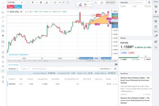This screenshot has height=106, width=159.
Task: Load chart layout from cloud
Action: point(95,2)
